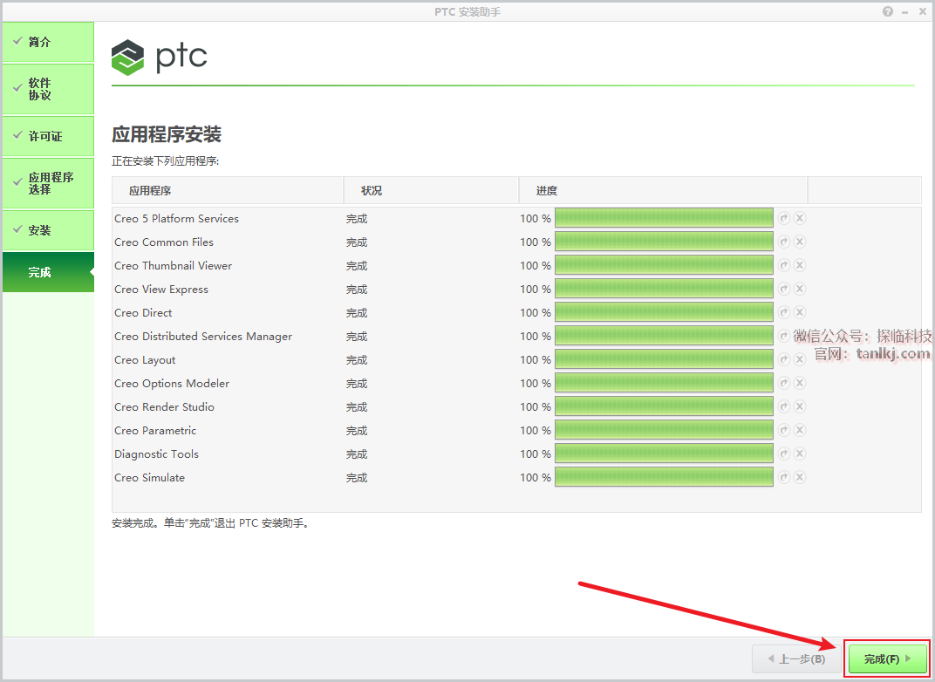935x682 pixels.
Task: Select the 安装 sidebar step
Action: click(x=48, y=230)
